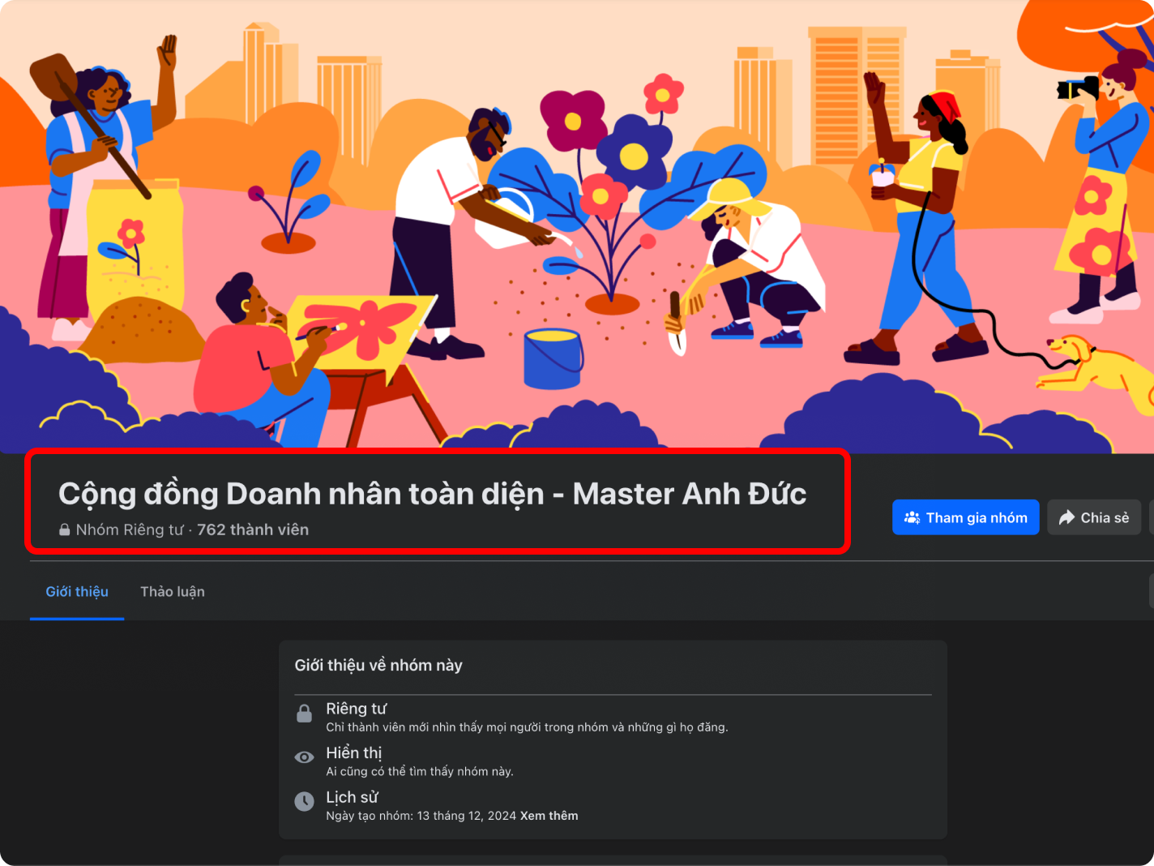Click the Lịch sử label
Screen dimensions: 1154x866
(352, 797)
